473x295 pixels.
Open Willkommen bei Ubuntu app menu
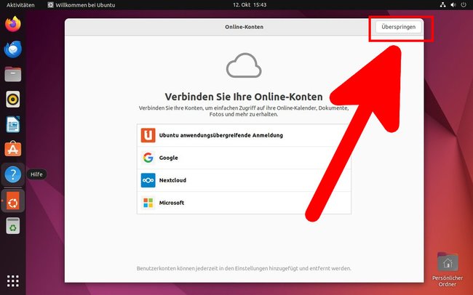[82, 5]
